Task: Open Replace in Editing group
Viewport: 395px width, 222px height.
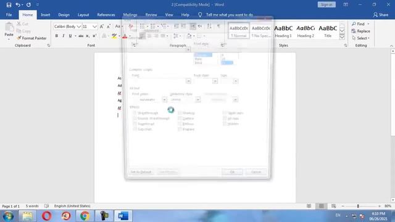Action: coord(360,31)
